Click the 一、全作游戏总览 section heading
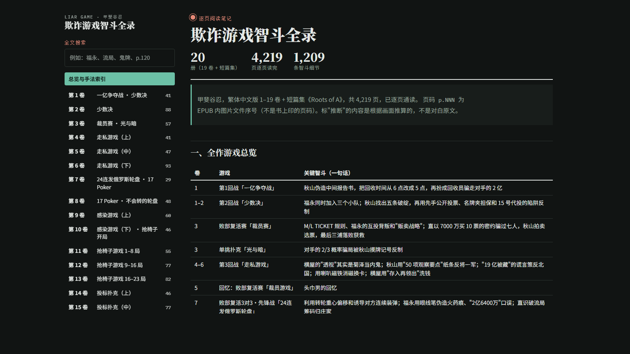Viewport: 630px width, 354px height. (x=224, y=153)
